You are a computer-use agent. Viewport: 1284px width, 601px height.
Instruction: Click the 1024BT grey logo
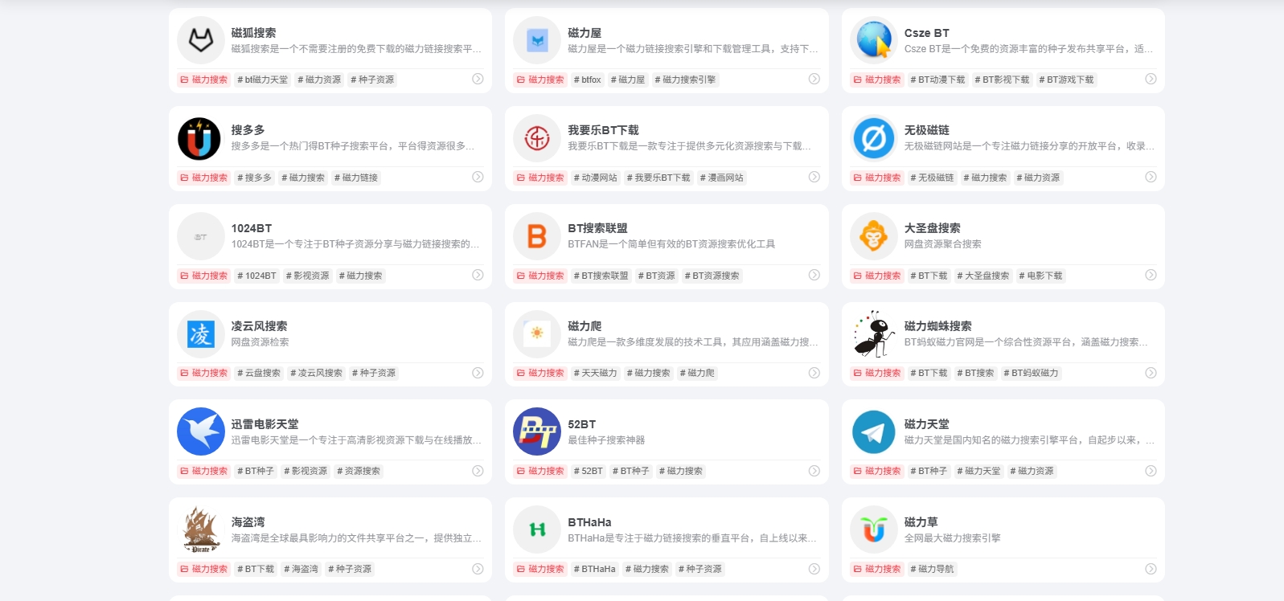200,236
